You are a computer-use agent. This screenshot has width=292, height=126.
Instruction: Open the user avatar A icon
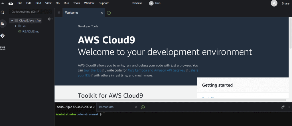[x=274, y=3]
